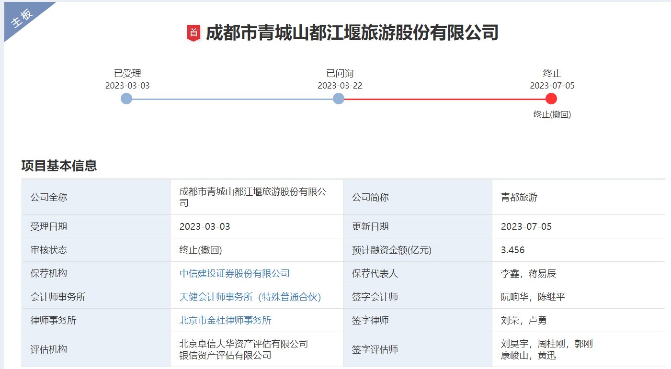Image resolution: width=671 pixels, height=369 pixels.
Task: Click the 2023-03-22 date on the timeline
Action: [340, 86]
